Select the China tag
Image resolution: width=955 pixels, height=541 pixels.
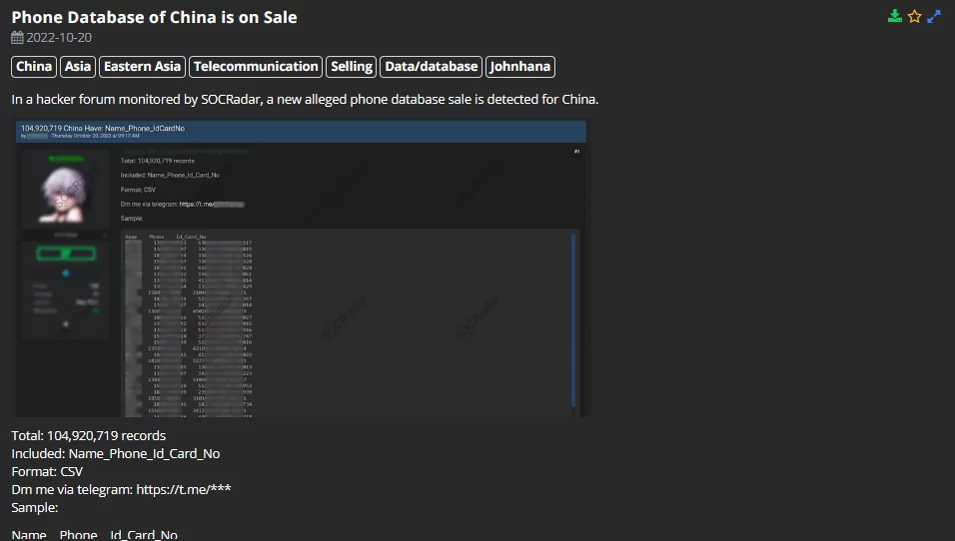pyautogui.click(x=34, y=66)
